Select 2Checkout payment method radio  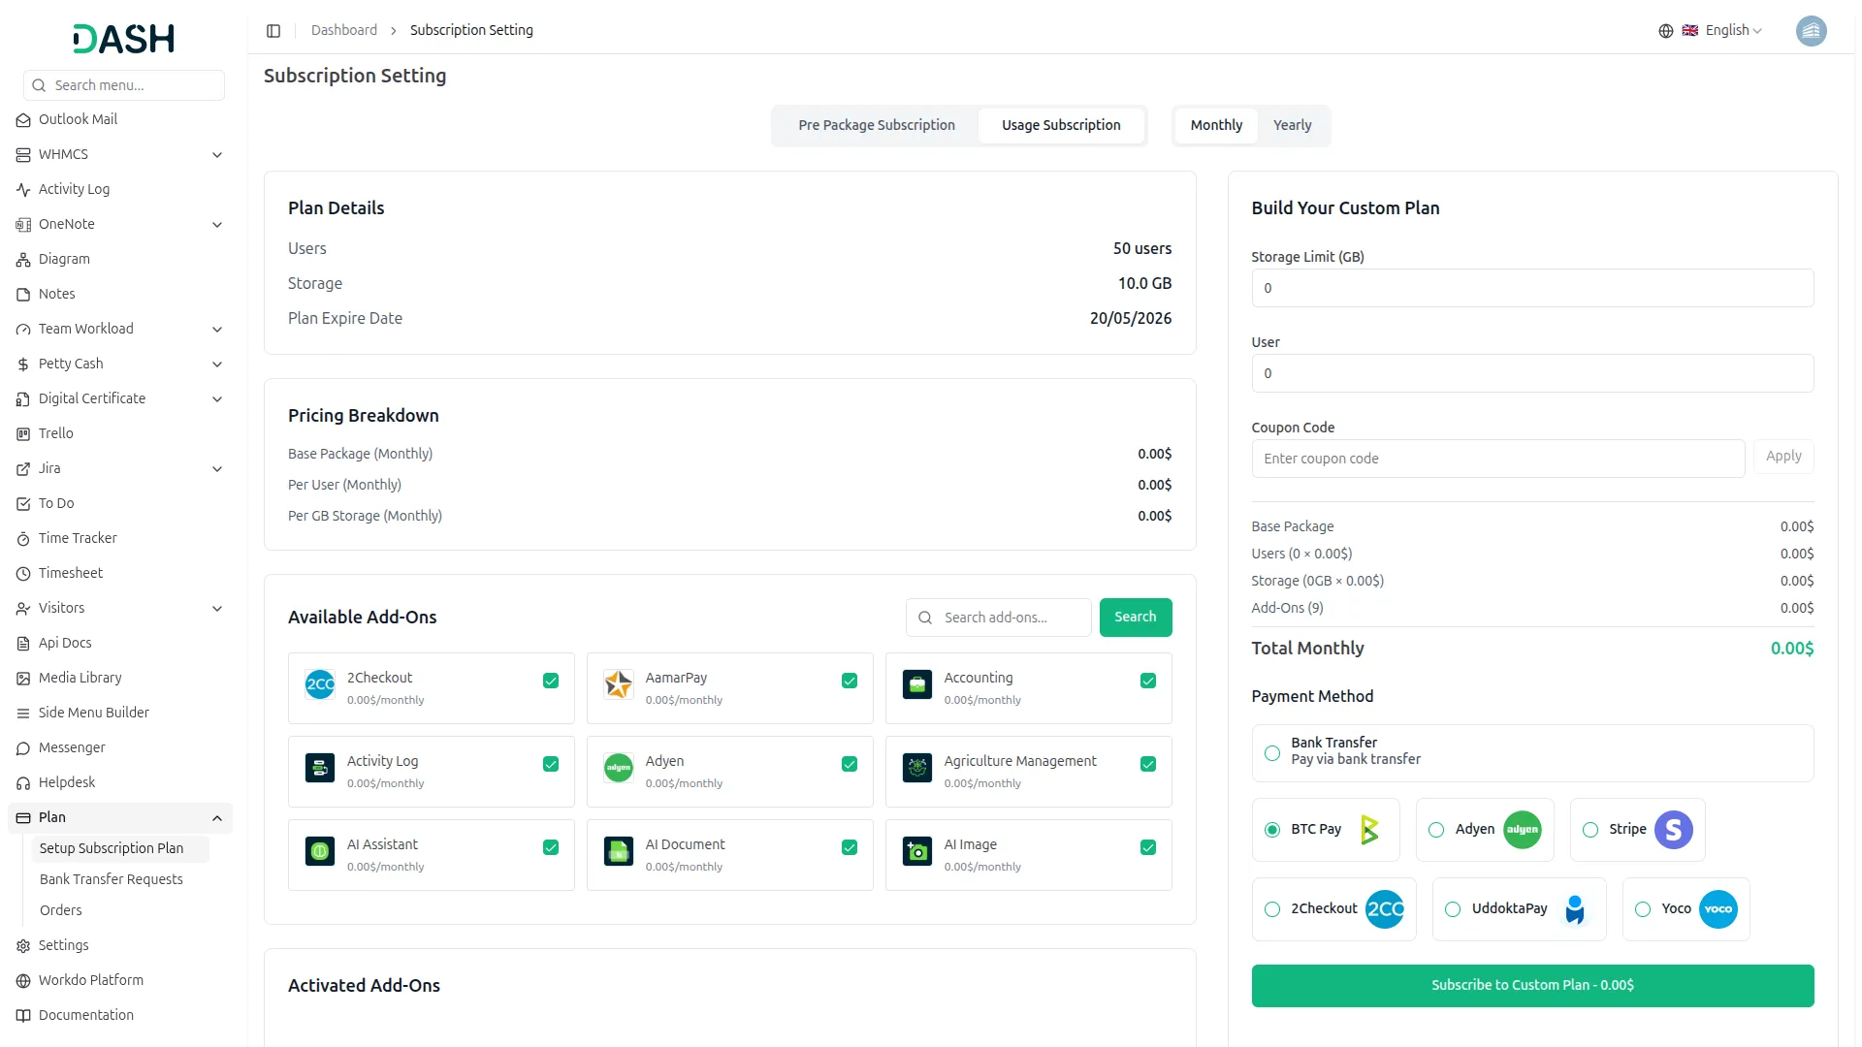click(x=1272, y=909)
